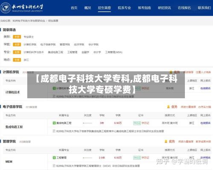Click the document icon of MEM brochure
Viewport: 213px width, 170px height.
pos(54,166)
